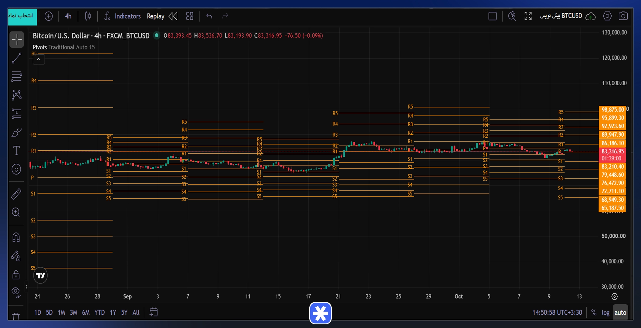
Task: Toggle auto scale mode
Action: tap(620, 313)
